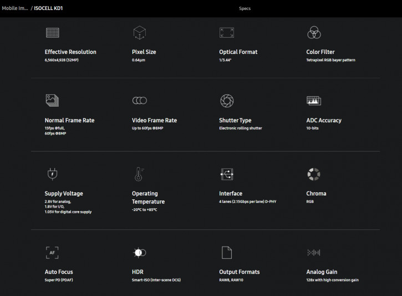Image resolution: width=402 pixels, height=296 pixels.
Task: Click the Color Filter overlapping circles icon
Action: [314, 32]
